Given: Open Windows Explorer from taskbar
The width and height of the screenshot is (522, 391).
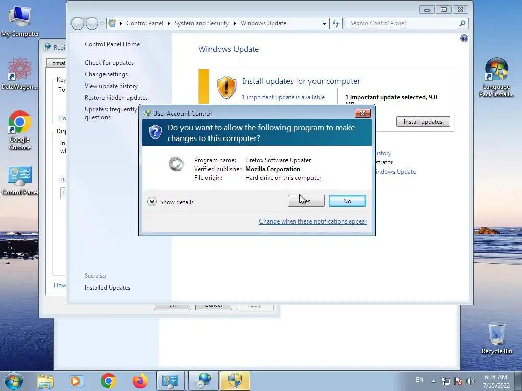Looking at the screenshot, I should pos(45,381).
